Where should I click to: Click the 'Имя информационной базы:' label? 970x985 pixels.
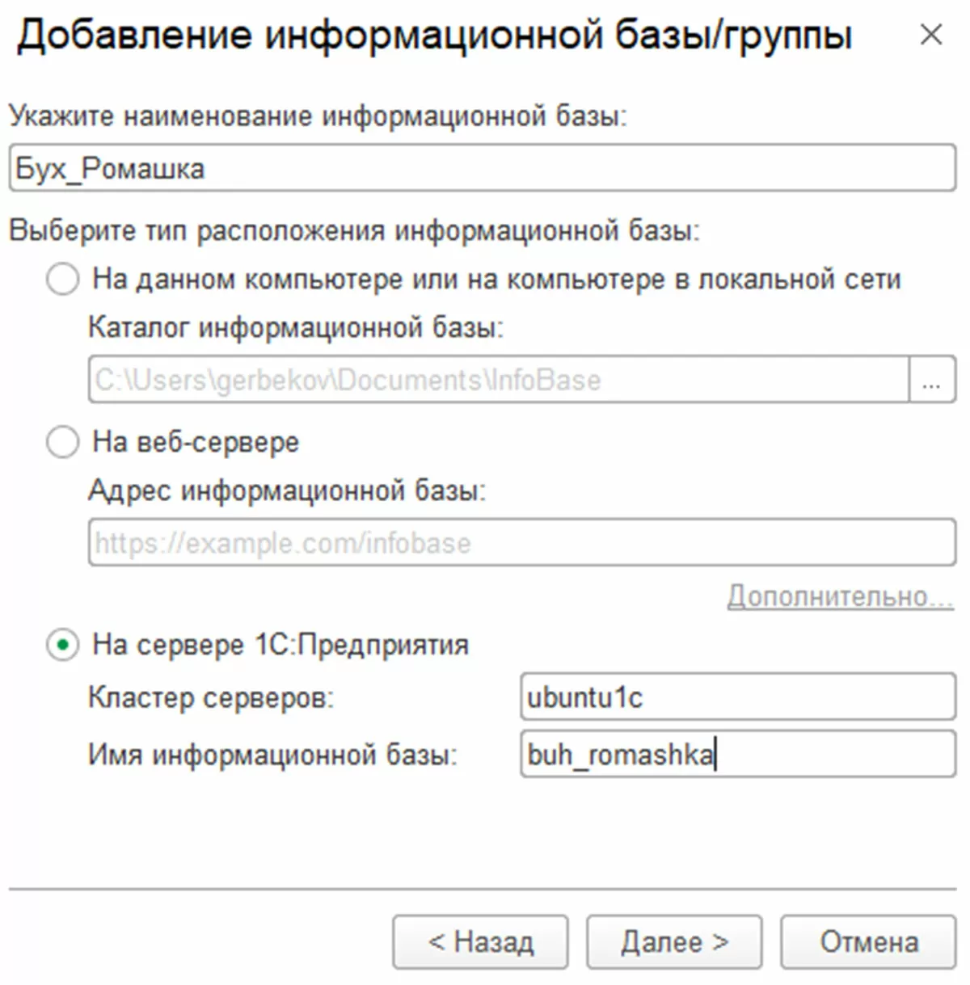coord(272,755)
